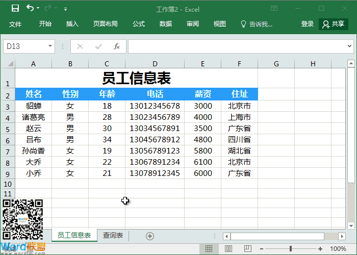Image resolution: width=357 pixels, height=255 pixels.
Task: Switch to Page Layout view icon
Action: click(228, 249)
